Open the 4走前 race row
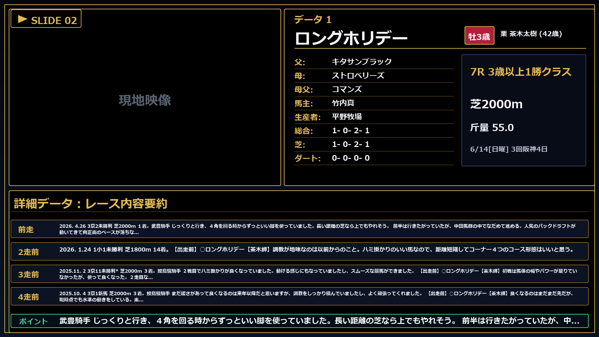This screenshot has height=337, width=599. 299,296
